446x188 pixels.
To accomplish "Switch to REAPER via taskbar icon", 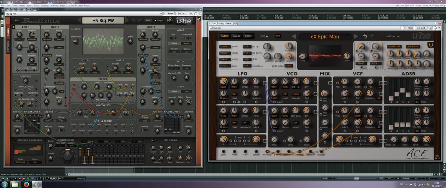I will click(38, 184).
